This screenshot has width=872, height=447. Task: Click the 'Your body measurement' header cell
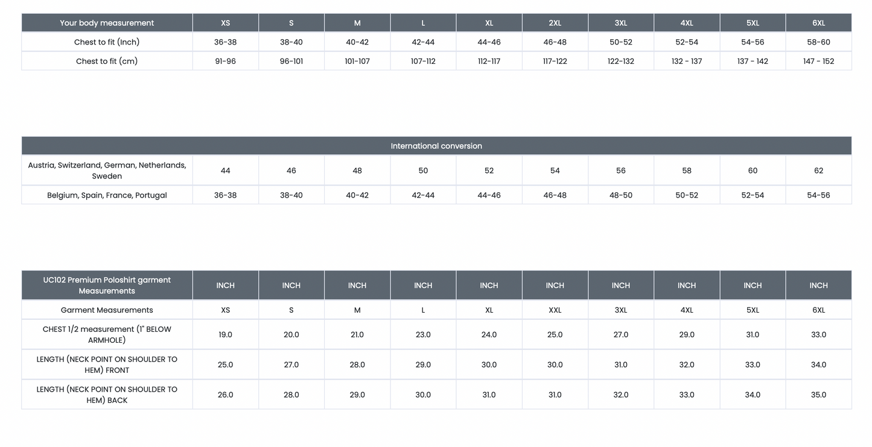tap(107, 23)
